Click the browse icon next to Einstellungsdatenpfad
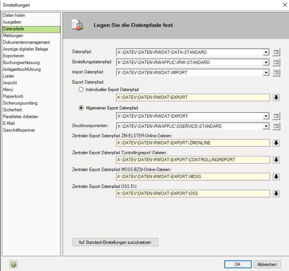The image size is (289, 271). [x=276, y=62]
